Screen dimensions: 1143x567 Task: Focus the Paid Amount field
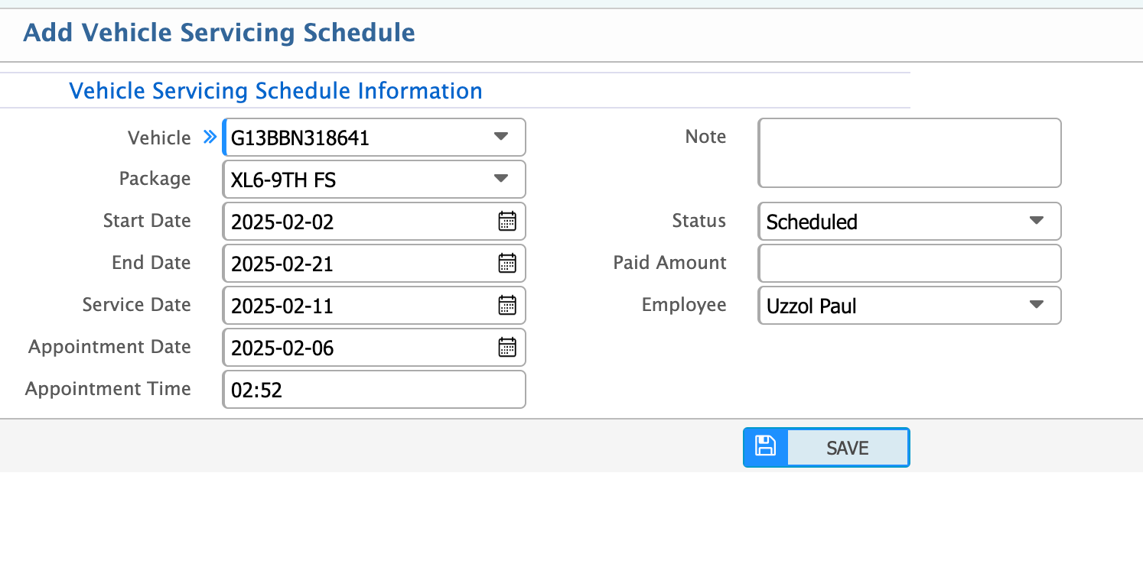coord(909,264)
